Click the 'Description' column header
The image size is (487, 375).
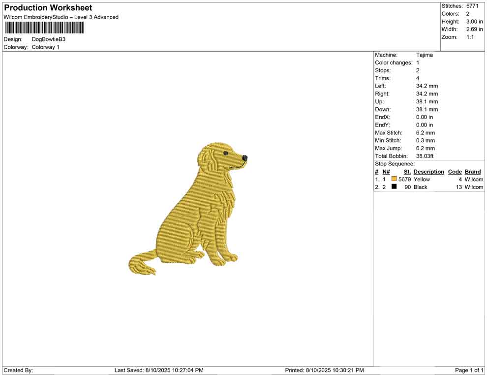429,172
